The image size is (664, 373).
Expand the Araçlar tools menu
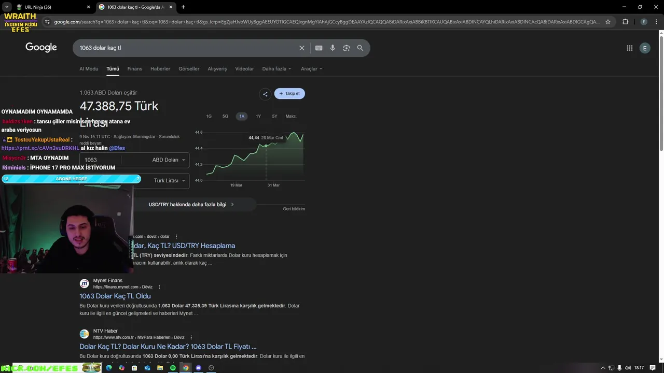[311, 69]
